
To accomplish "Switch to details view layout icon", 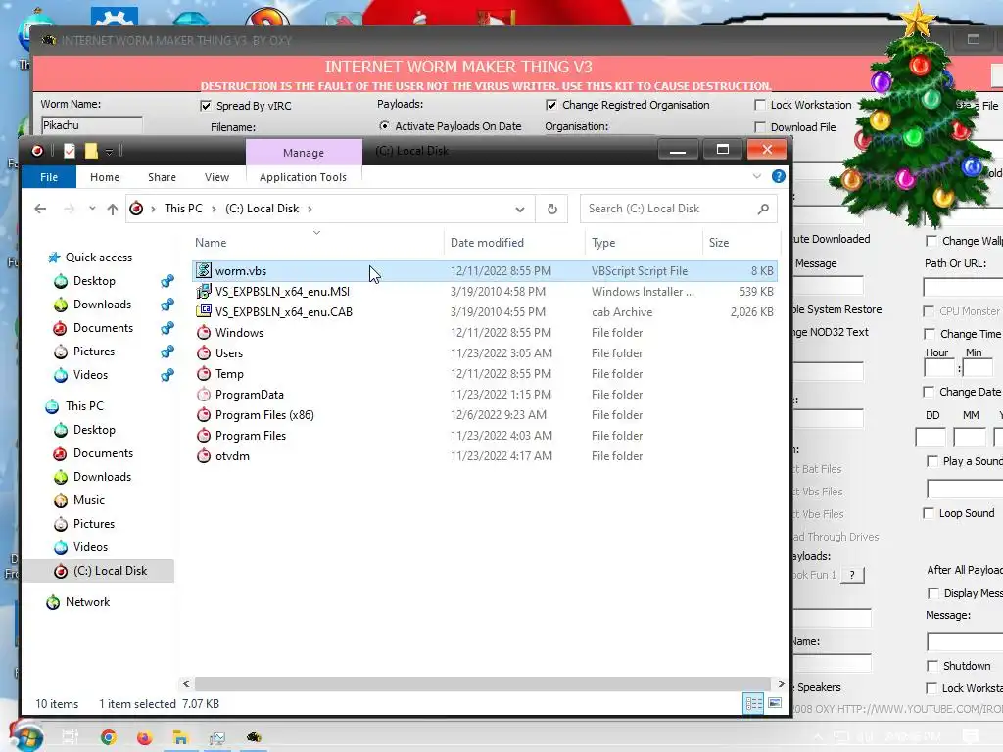I will (753, 703).
